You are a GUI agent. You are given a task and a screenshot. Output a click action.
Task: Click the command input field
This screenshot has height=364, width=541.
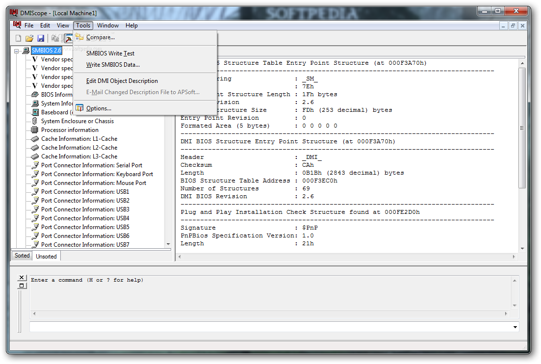click(x=271, y=327)
